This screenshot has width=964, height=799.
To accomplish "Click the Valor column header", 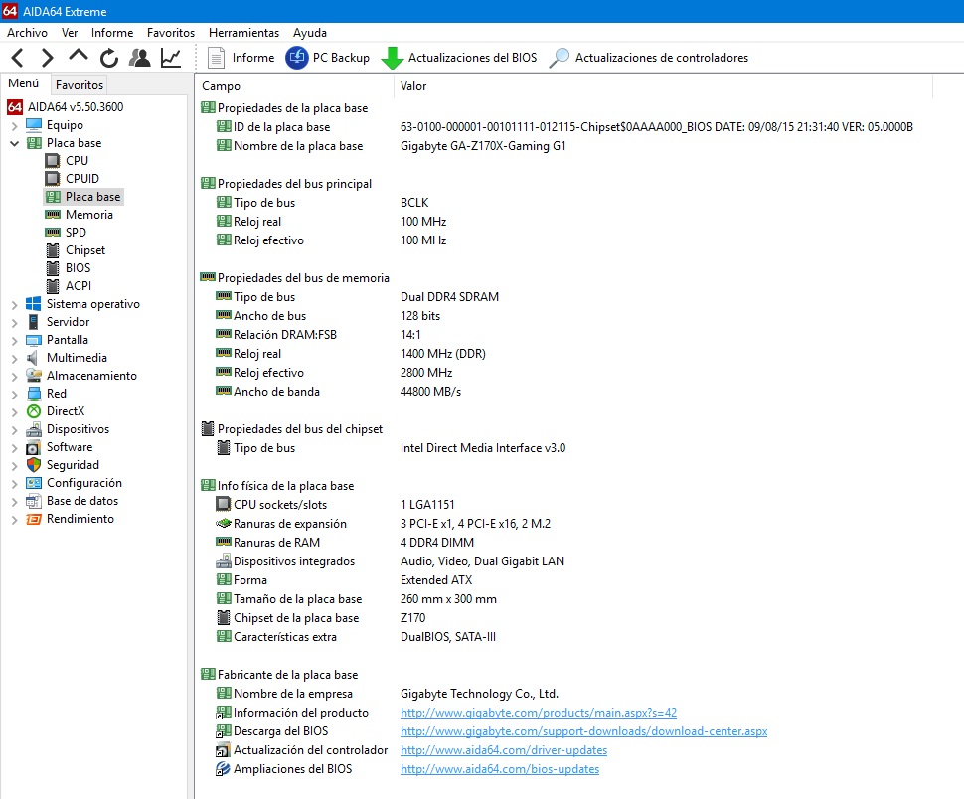I will 413,86.
